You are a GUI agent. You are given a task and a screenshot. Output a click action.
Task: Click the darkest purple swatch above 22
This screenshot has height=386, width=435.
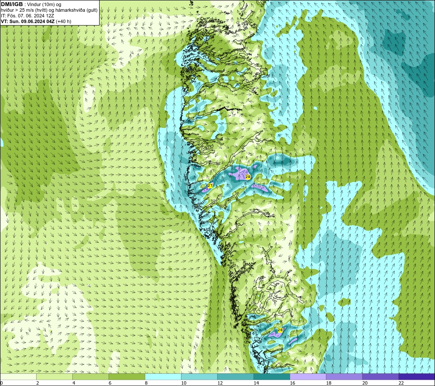click(417, 376)
